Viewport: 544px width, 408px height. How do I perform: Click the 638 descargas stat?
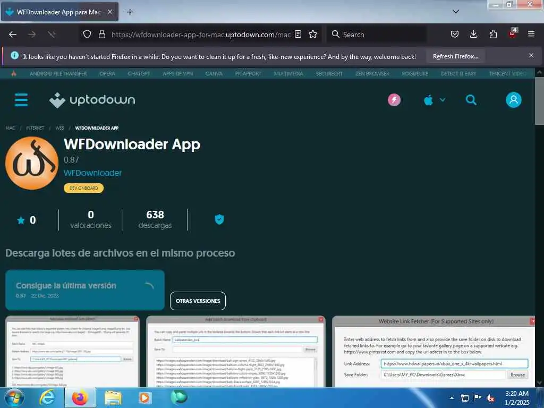click(155, 219)
